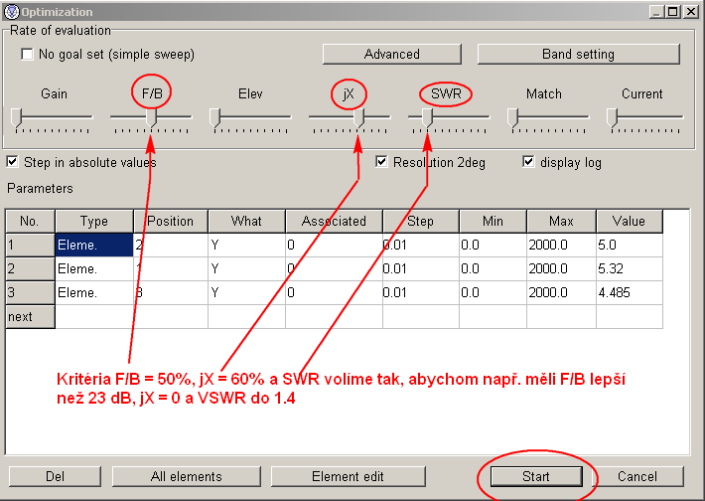This screenshot has height=501, width=705.
Task: Toggle Step in absolute values checkbox
Action: [13, 162]
